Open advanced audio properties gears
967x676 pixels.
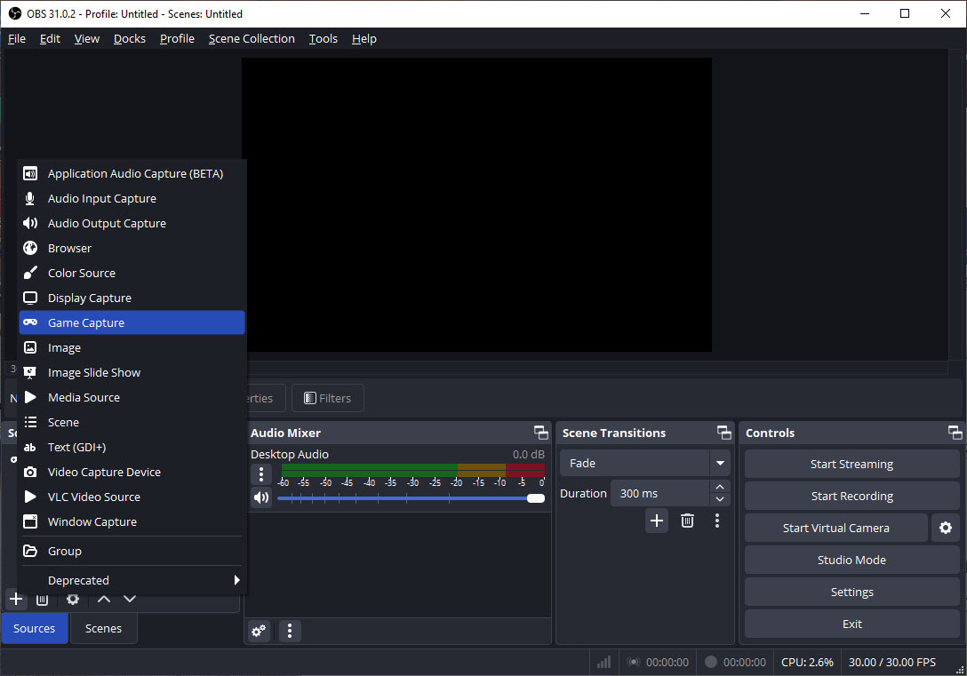pyautogui.click(x=259, y=631)
